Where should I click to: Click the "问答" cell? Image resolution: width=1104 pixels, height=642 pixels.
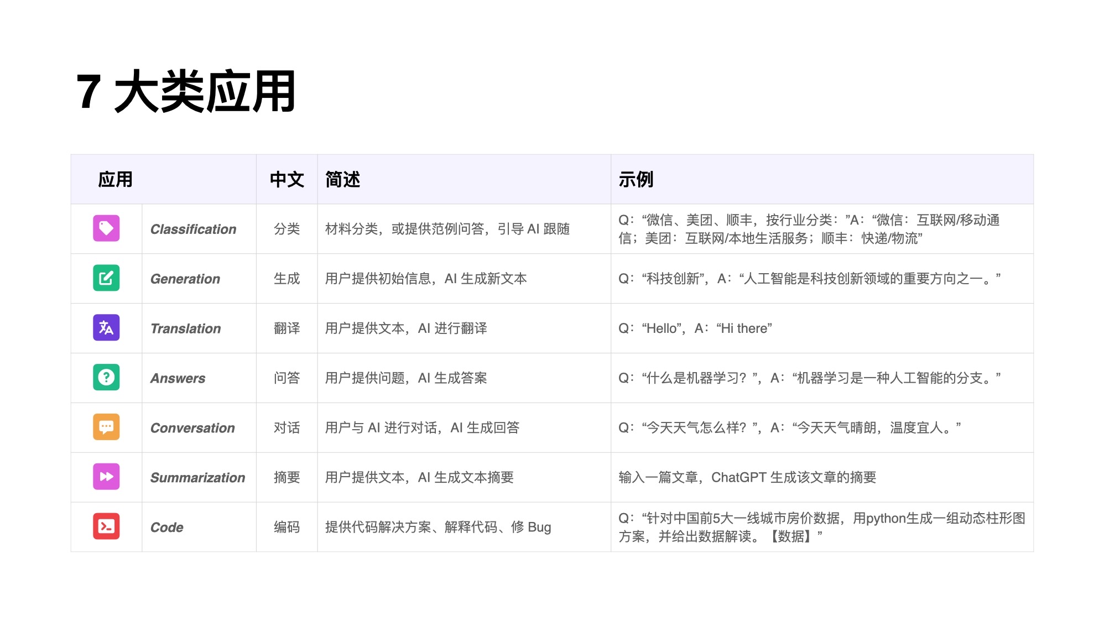coord(287,378)
